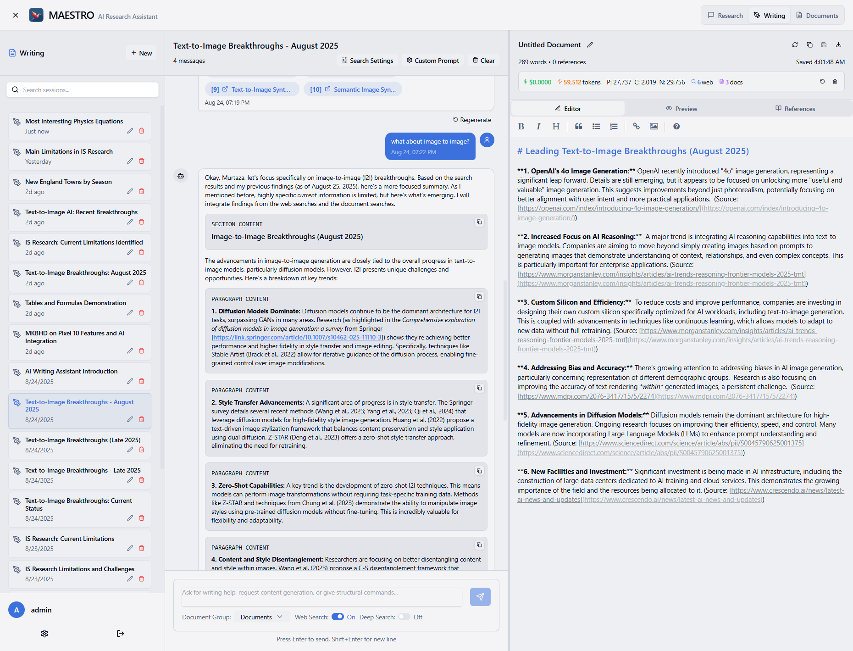Delete token stats using the trash icon
Viewport: 853px width, 651px height.
835,82
